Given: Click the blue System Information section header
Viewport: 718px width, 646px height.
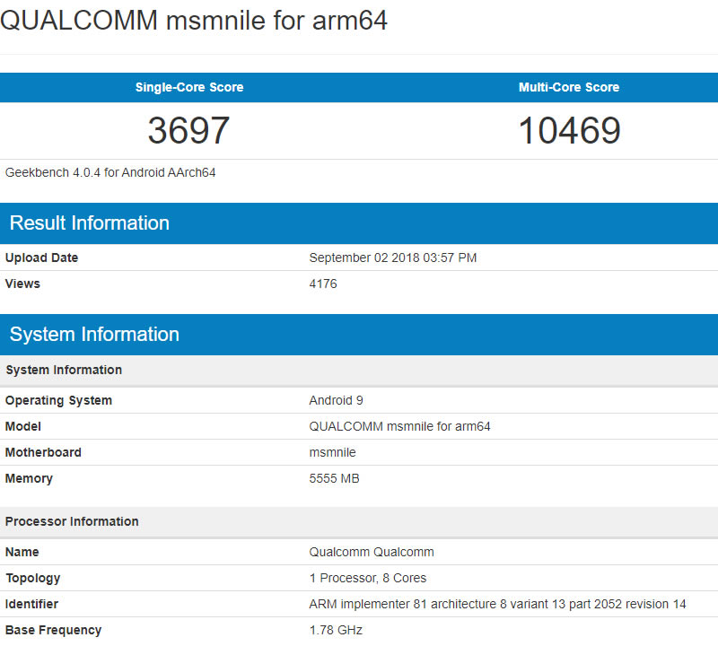Looking at the screenshot, I should pos(94,335).
